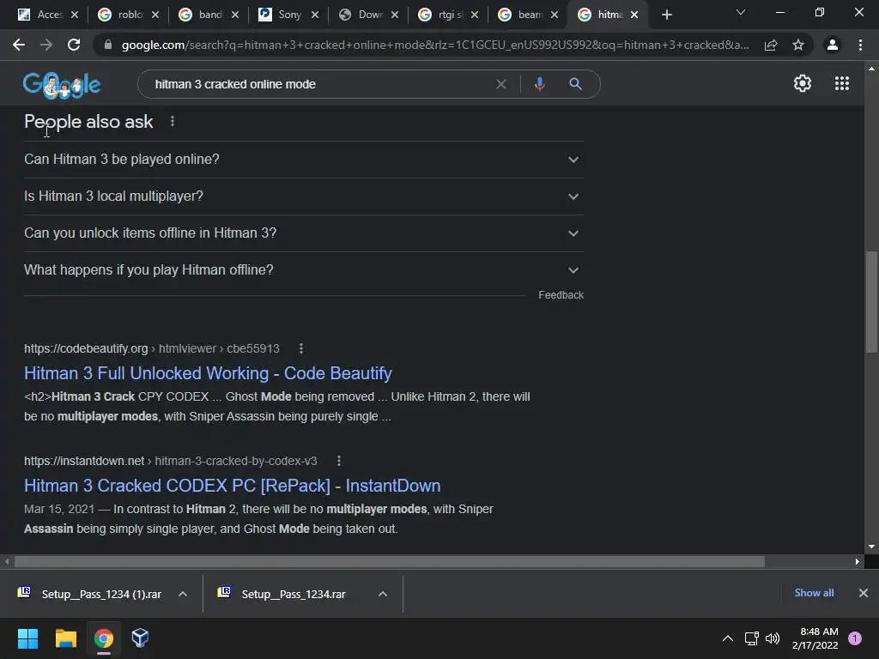Open options for Setup__Pass_1234.rar download
The height and width of the screenshot is (659, 879).
383,594
